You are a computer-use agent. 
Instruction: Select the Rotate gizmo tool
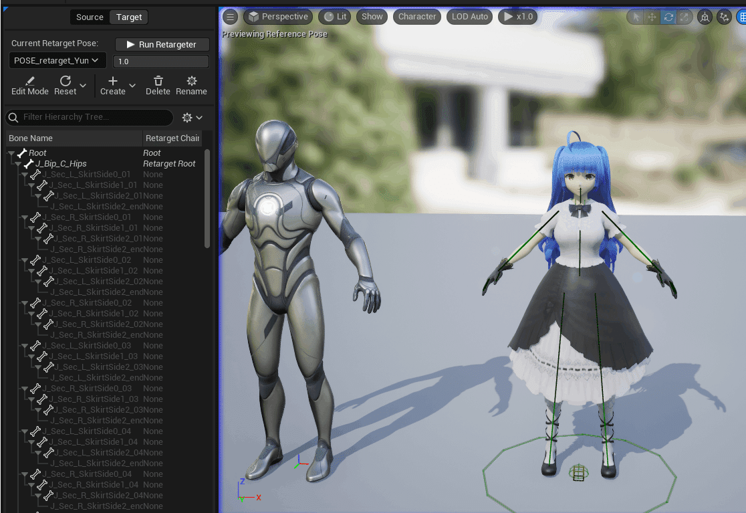pyautogui.click(x=668, y=17)
